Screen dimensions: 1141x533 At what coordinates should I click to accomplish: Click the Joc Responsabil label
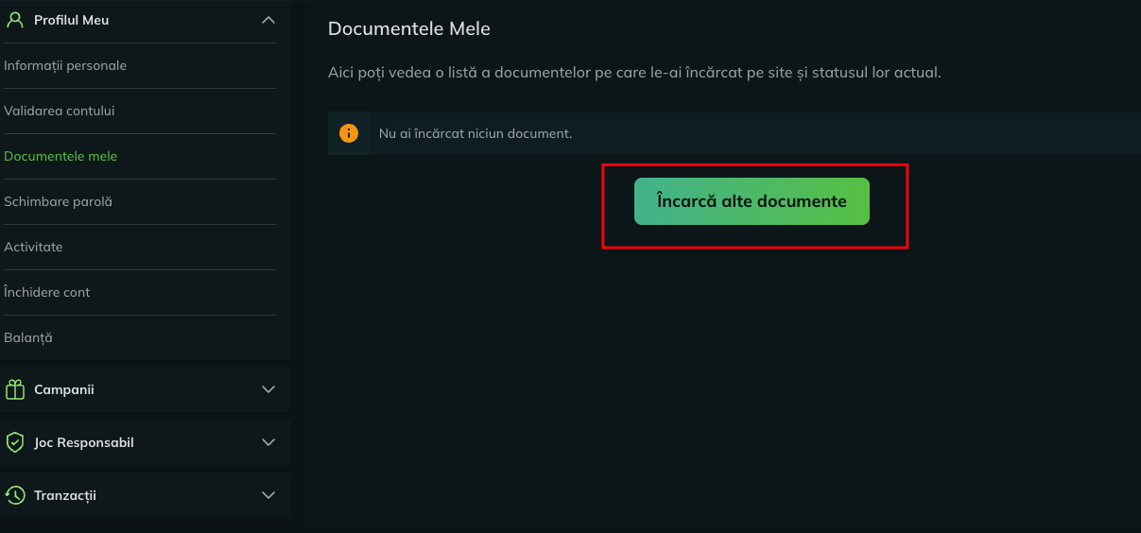[x=84, y=442]
